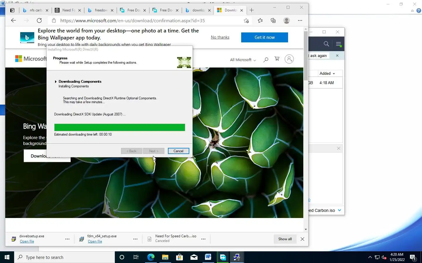The height and width of the screenshot is (263, 422).
Task: Open file link for fdm_x64_setup.exe
Action: click(x=95, y=241)
